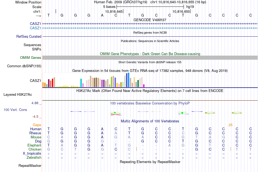This screenshot has height=172, width=258.
Task: Click the SNPs subtrack label
Action: point(37,49)
